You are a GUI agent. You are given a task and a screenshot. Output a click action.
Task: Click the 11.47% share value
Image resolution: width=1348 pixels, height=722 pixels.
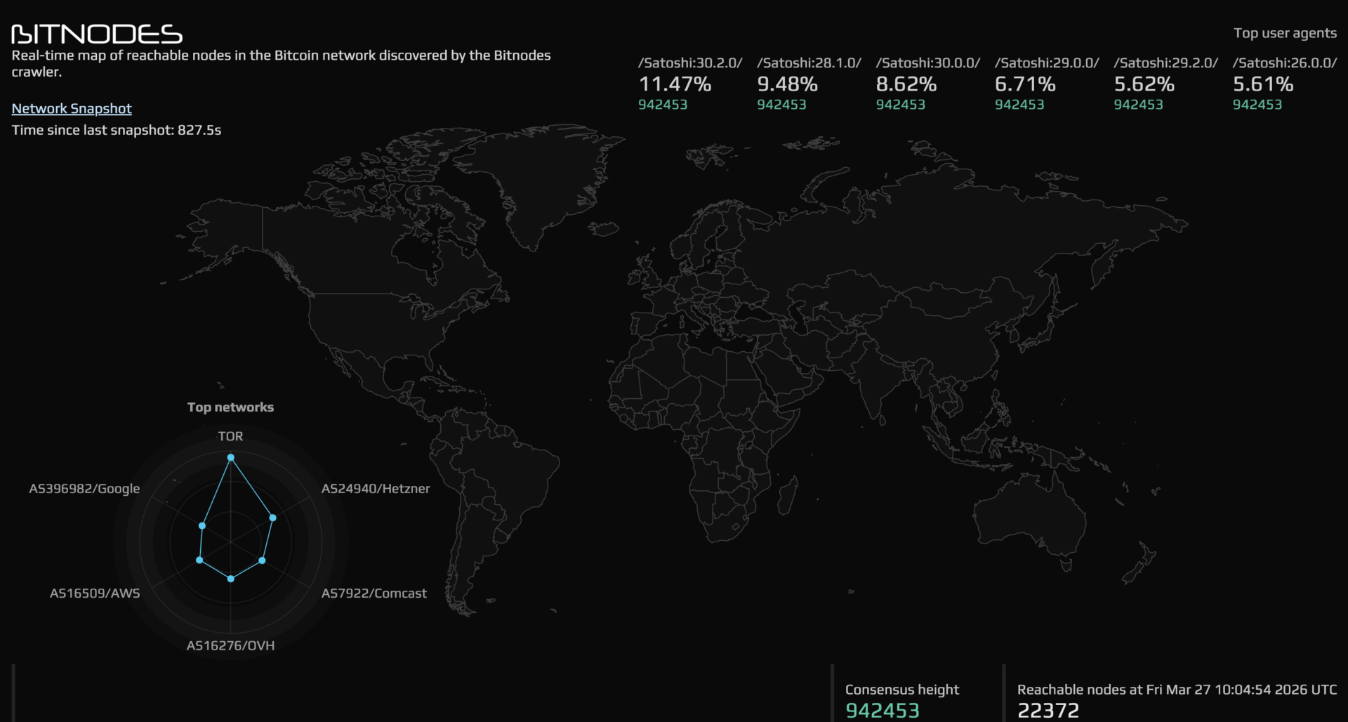pos(675,84)
